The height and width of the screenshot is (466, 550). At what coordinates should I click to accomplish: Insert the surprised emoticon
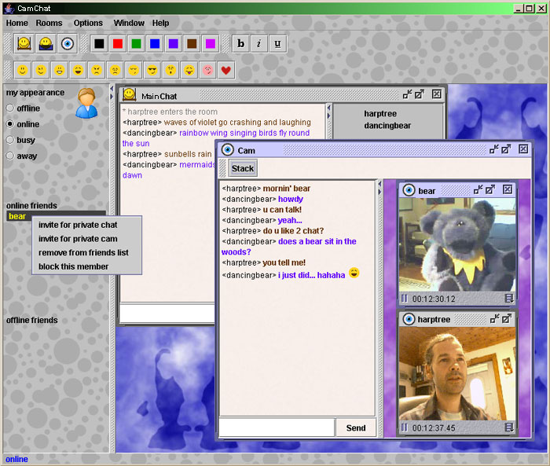coord(170,70)
